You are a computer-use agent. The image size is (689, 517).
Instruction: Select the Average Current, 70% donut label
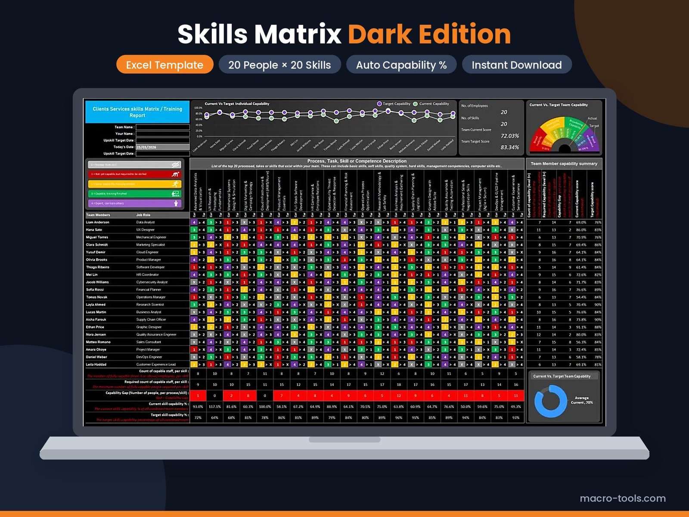(x=582, y=400)
